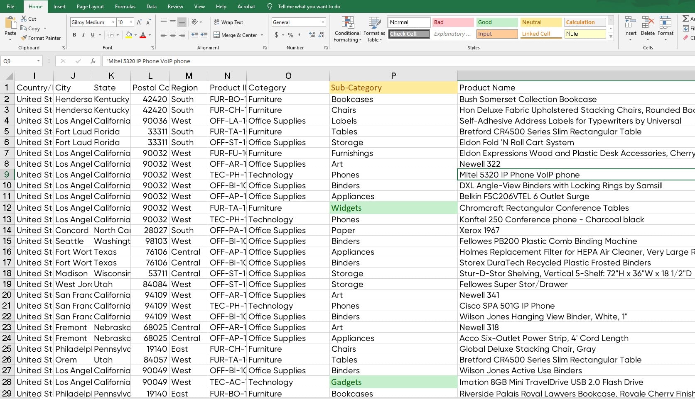Open Font dialog launcher
The image size is (695, 399).
(152, 48)
